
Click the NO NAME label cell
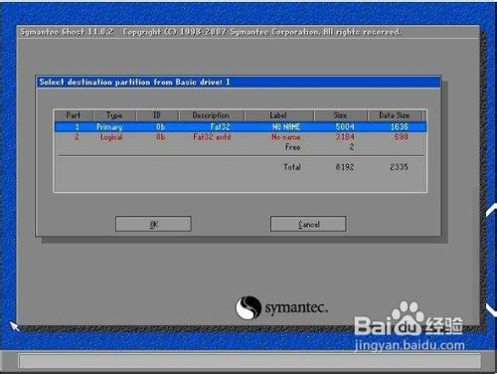(x=286, y=127)
